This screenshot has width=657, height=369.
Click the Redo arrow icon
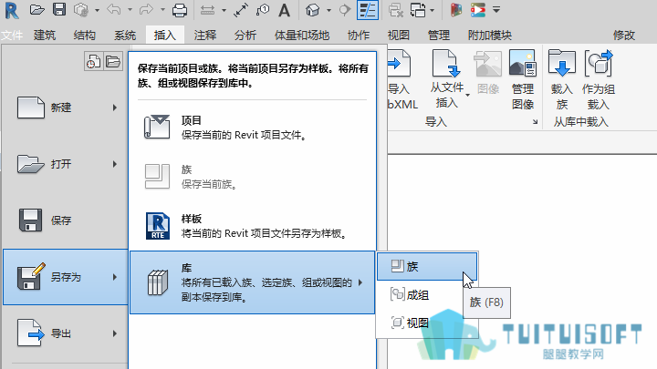click(x=146, y=10)
